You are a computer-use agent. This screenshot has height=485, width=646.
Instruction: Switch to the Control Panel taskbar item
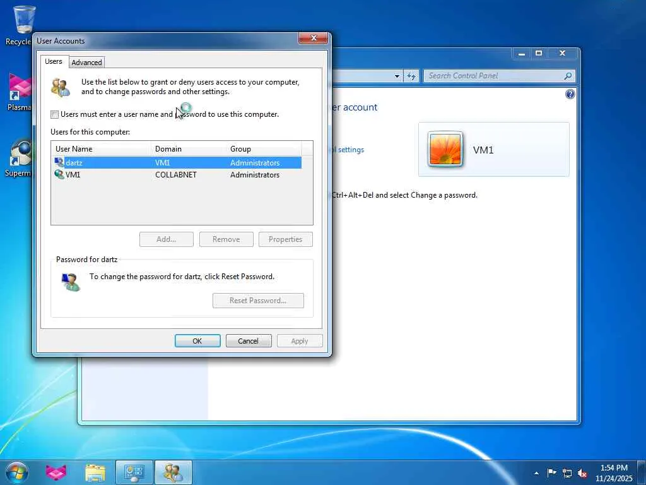[x=134, y=472]
